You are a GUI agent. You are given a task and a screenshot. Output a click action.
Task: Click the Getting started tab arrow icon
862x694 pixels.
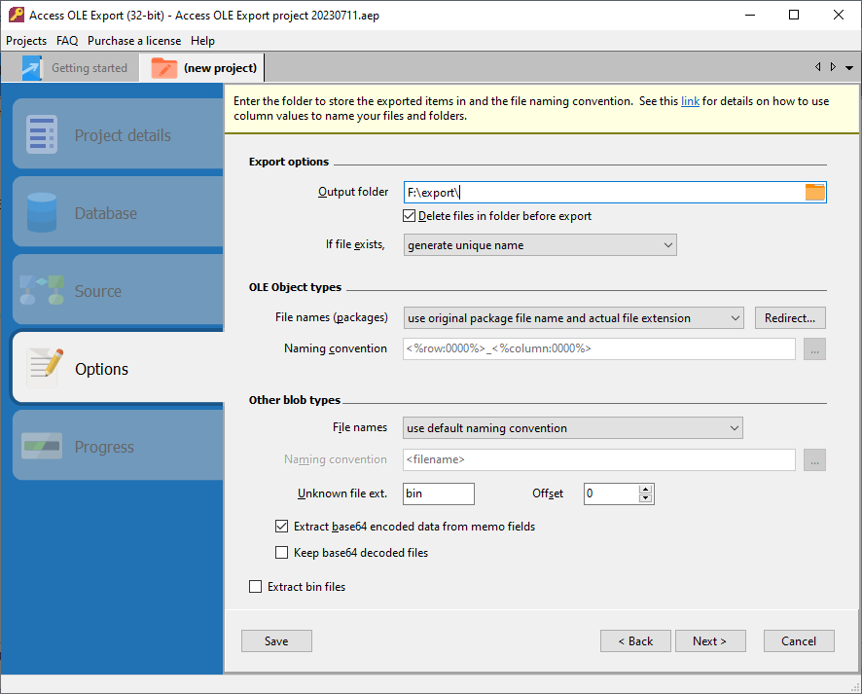[32, 68]
